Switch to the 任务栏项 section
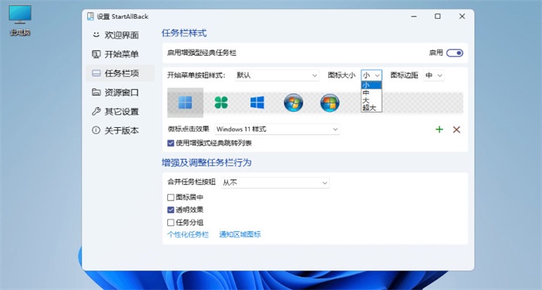This screenshot has width=542, height=290. (120, 73)
